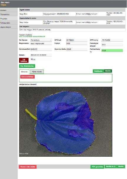Click the PDF generálás button

[97, 167]
